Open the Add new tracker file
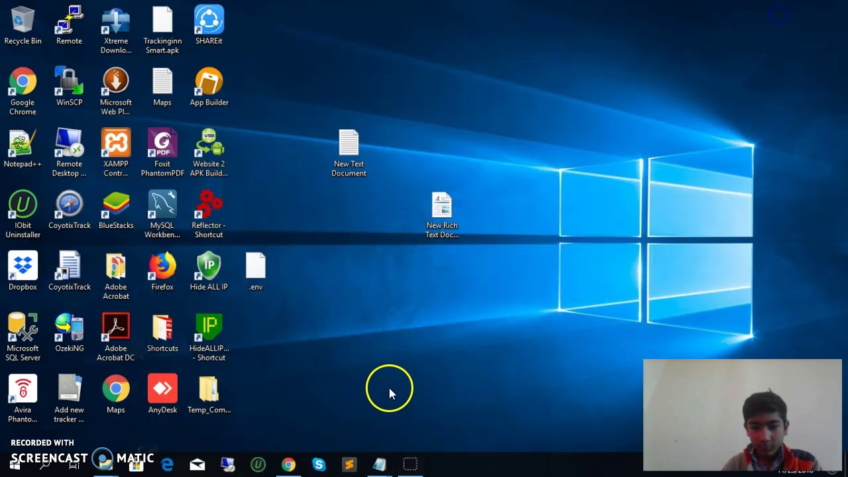Viewport: 848px width, 477px height. coord(70,399)
